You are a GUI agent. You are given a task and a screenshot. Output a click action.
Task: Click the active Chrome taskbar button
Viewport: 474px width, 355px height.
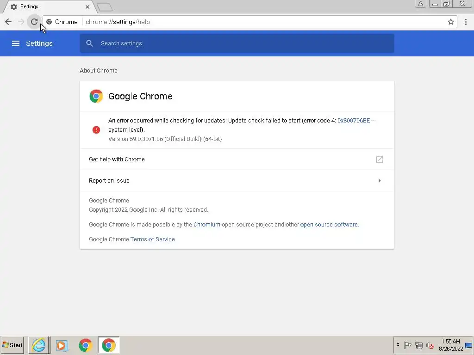[108, 345]
